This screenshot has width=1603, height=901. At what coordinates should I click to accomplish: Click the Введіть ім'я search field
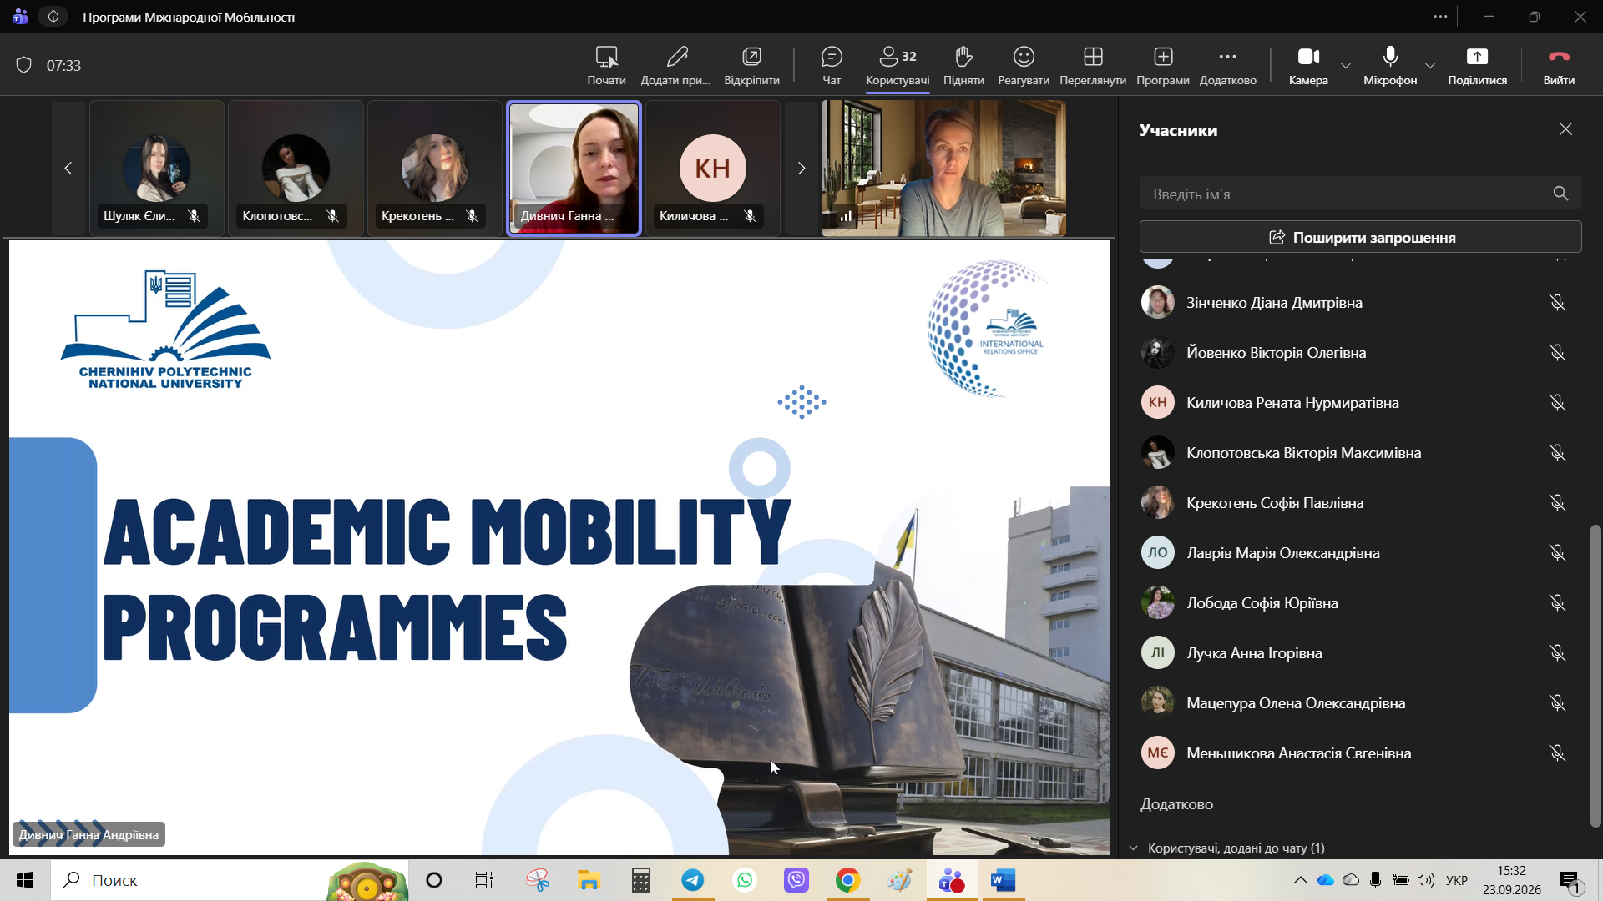[1360, 194]
